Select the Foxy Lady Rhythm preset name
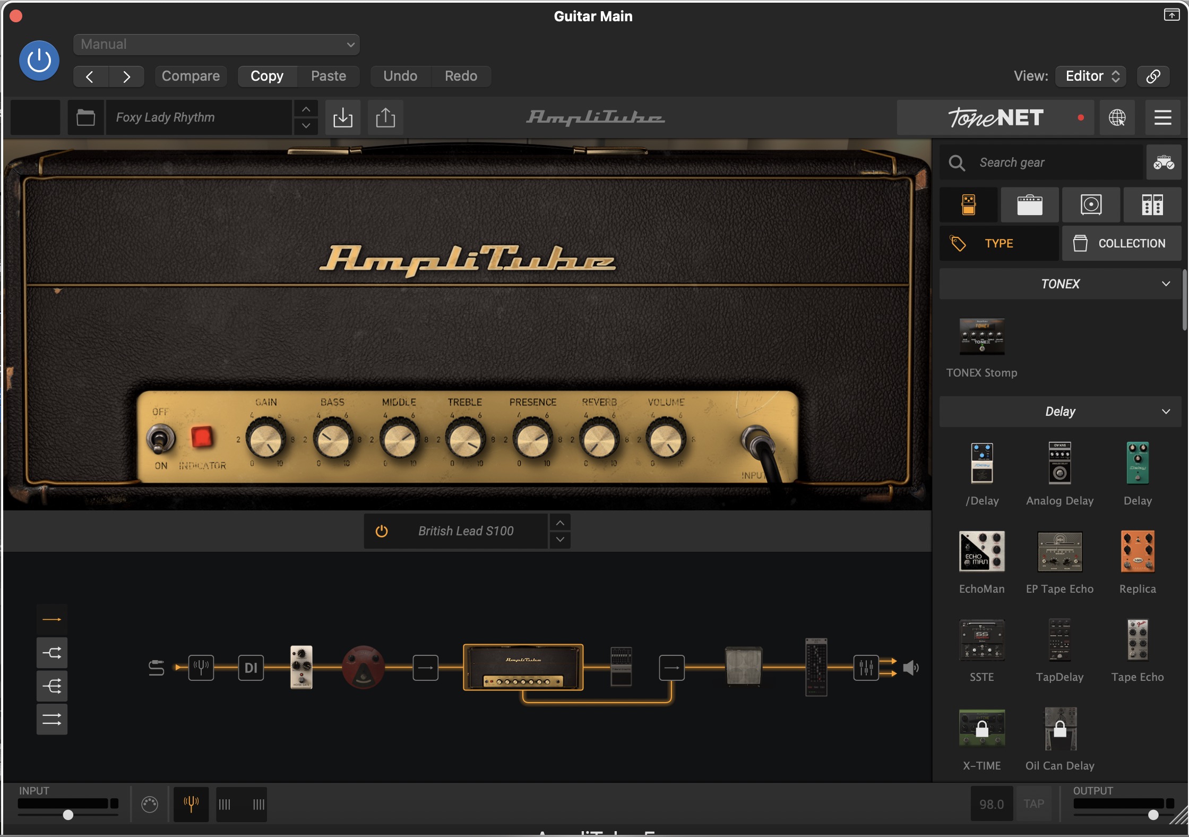Viewport: 1189px width, 837px height. click(x=199, y=117)
